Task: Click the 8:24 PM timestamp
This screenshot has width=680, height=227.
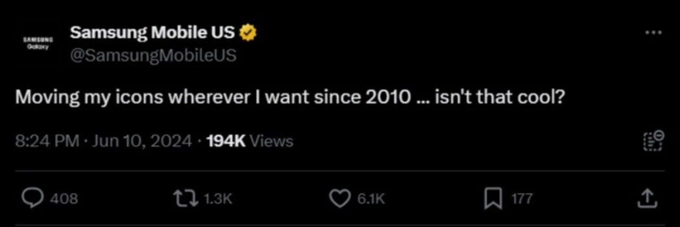Action: (x=47, y=141)
